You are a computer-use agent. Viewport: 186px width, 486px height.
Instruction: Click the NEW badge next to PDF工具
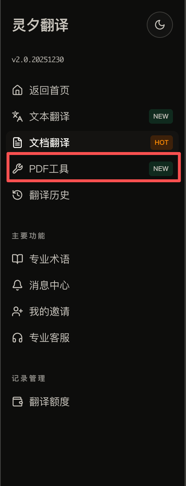[x=161, y=169]
